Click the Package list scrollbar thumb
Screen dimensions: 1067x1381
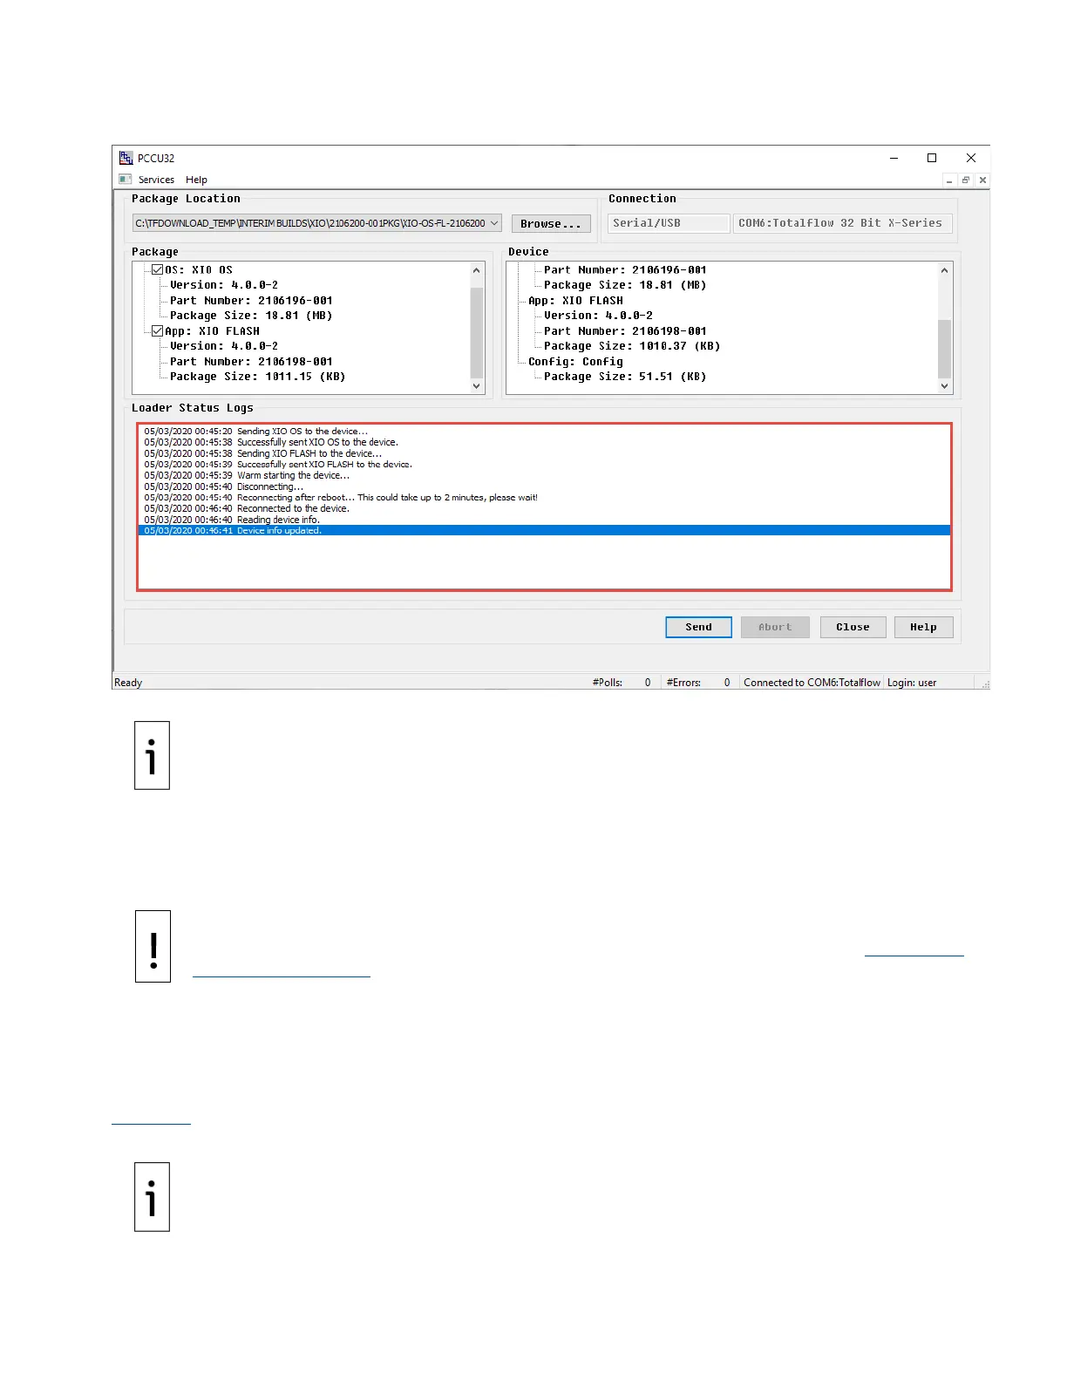coord(477,332)
